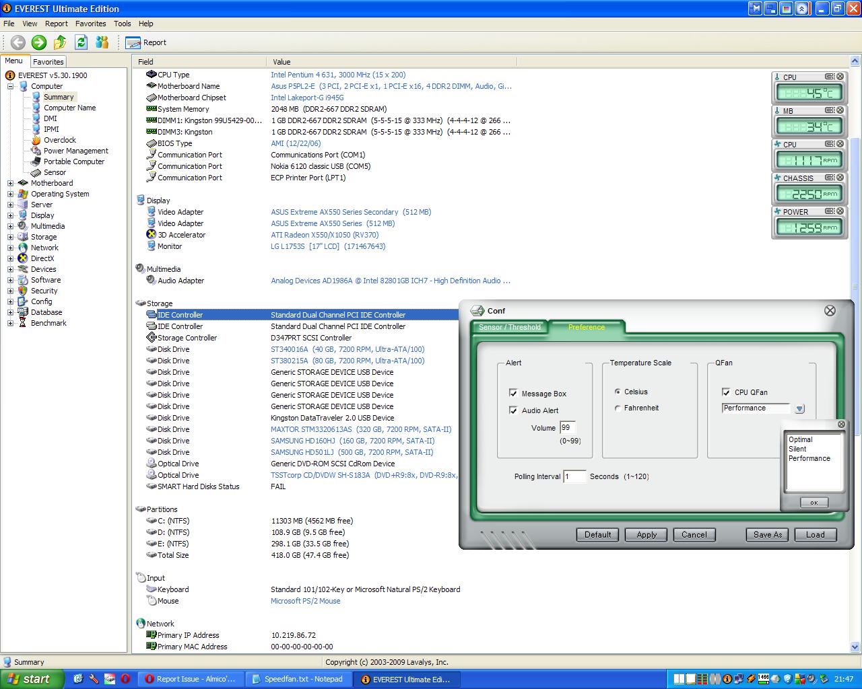The width and height of the screenshot is (862, 689).
Task: Expand the Motherboard tree node
Action: click(10, 183)
